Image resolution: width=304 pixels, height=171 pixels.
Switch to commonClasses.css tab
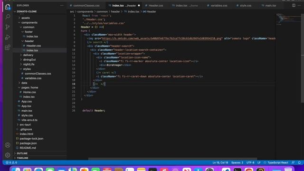pos(86,5)
